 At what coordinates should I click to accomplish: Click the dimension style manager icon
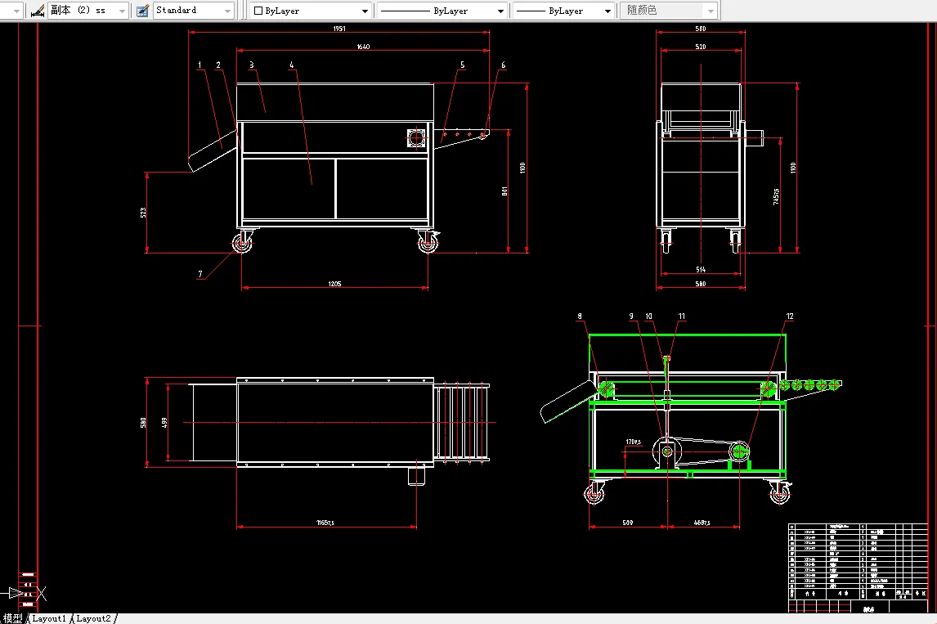coord(37,11)
